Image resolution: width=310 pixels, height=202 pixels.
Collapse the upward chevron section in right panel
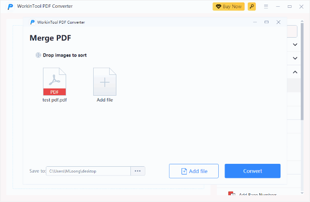(x=295, y=72)
